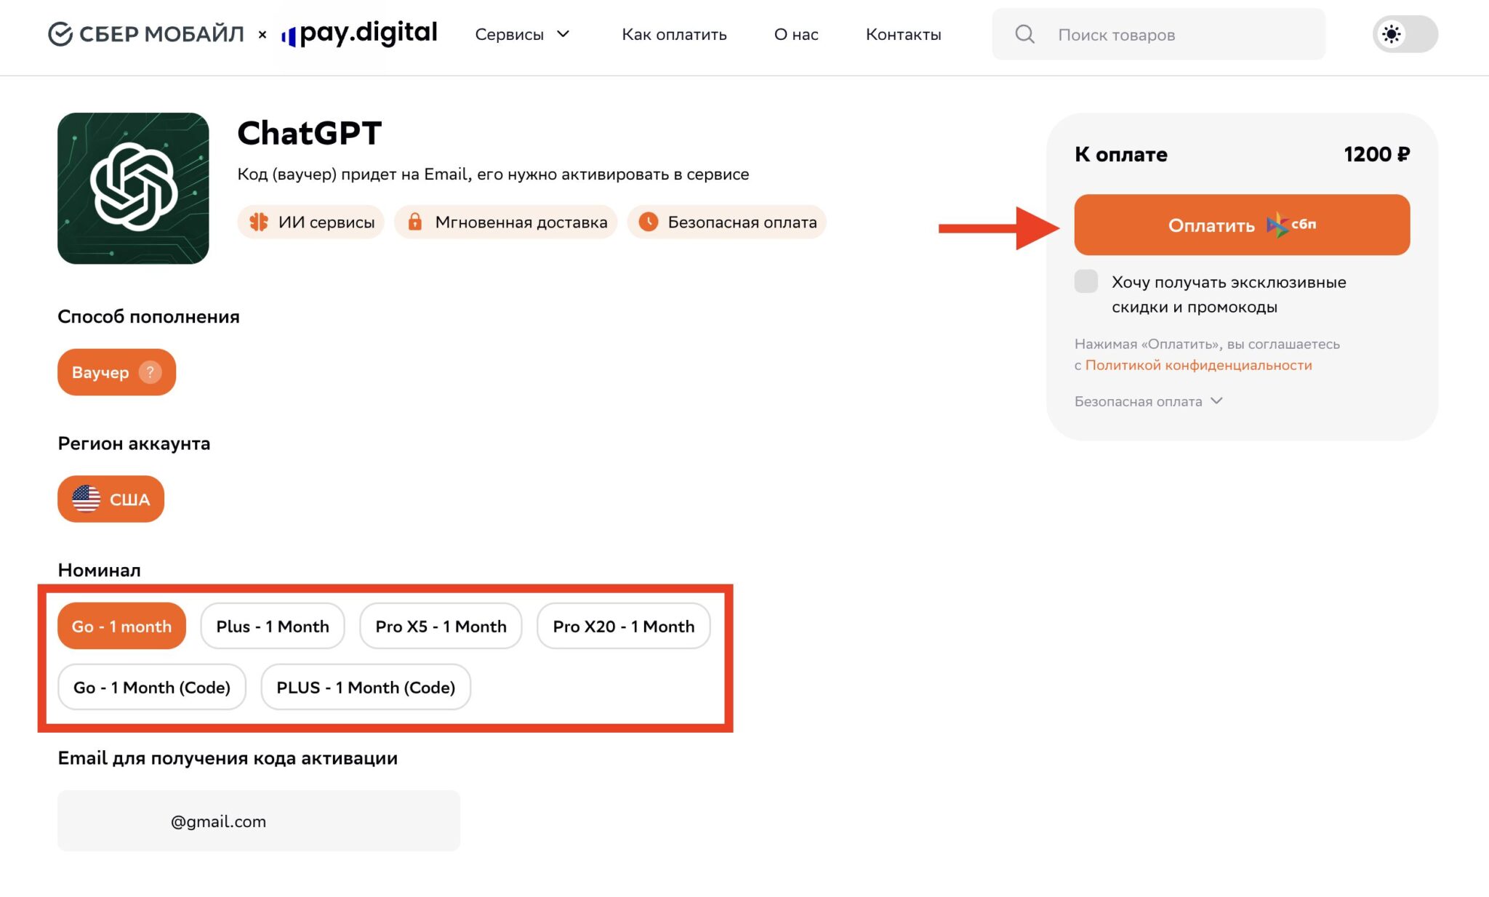Click the Sber Mobile logo
This screenshot has width=1489, height=897.
coord(145,34)
